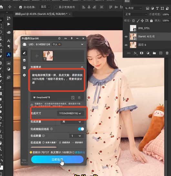Open the 生成尺寸 1152x2048 dropdown
Viewport: 171px width, 176px height.
(x=70, y=113)
